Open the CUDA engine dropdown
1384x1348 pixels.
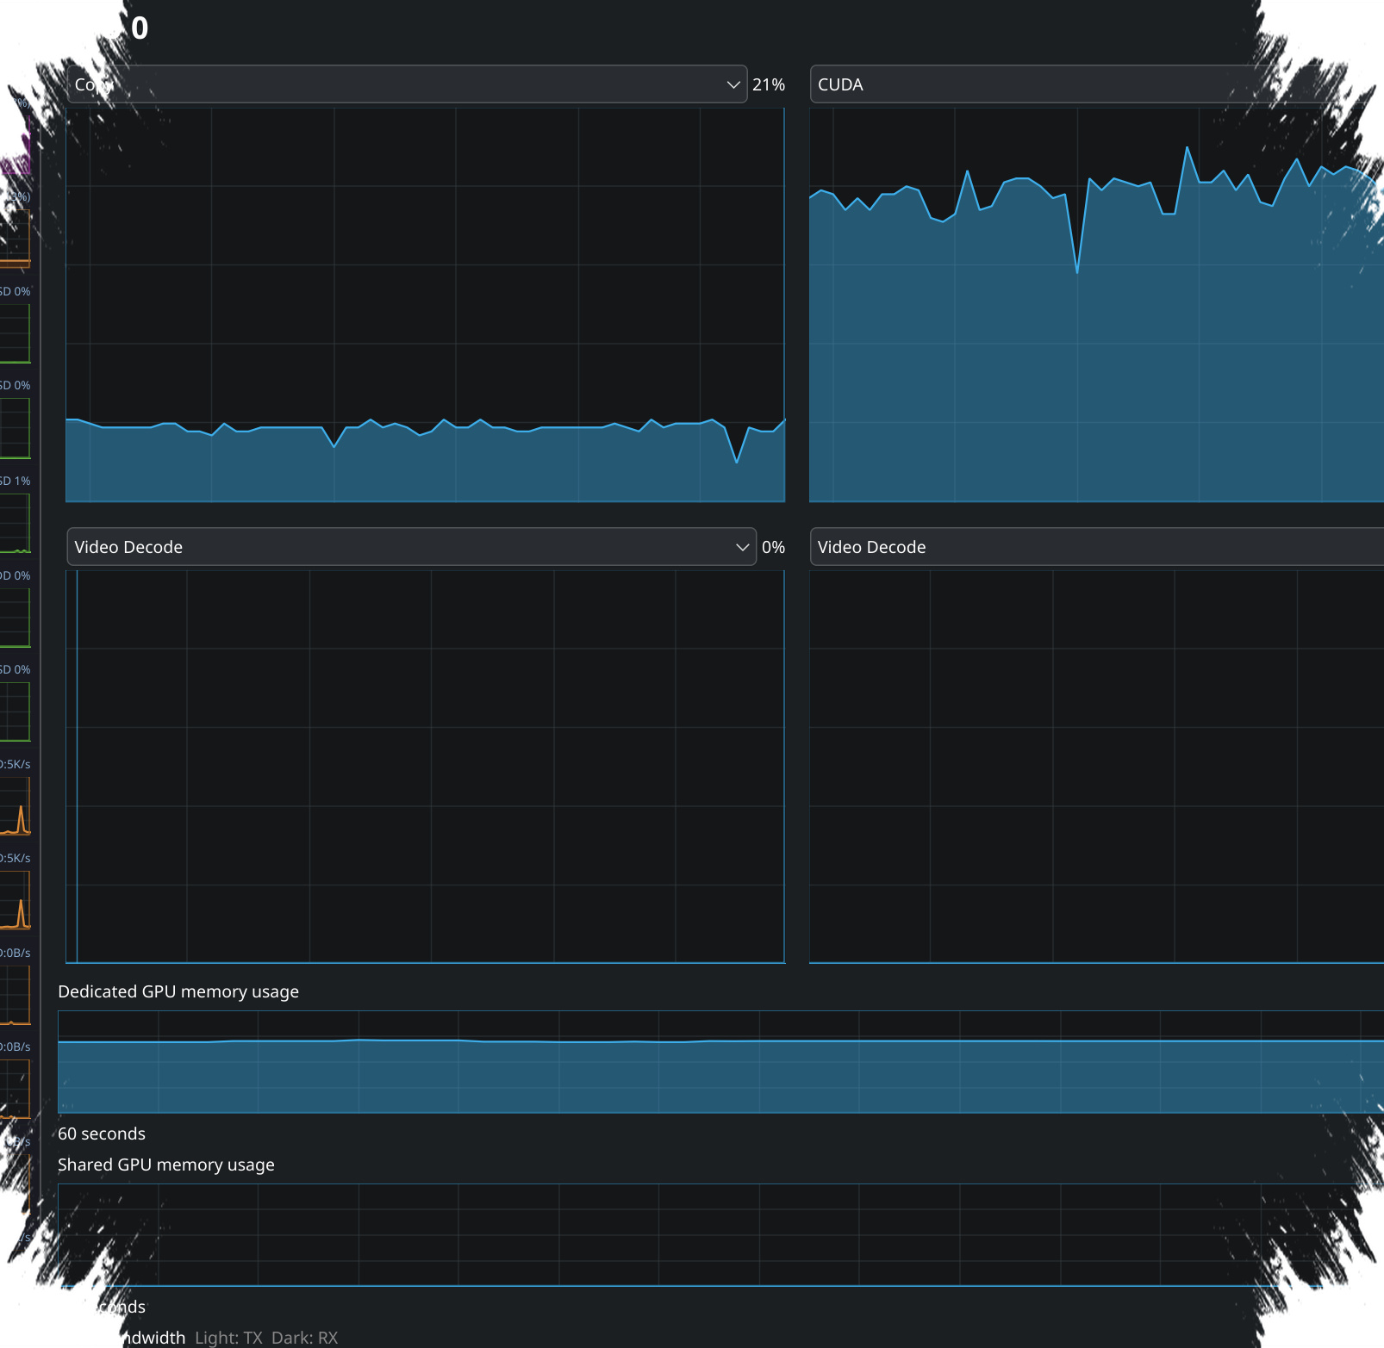[1096, 84]
